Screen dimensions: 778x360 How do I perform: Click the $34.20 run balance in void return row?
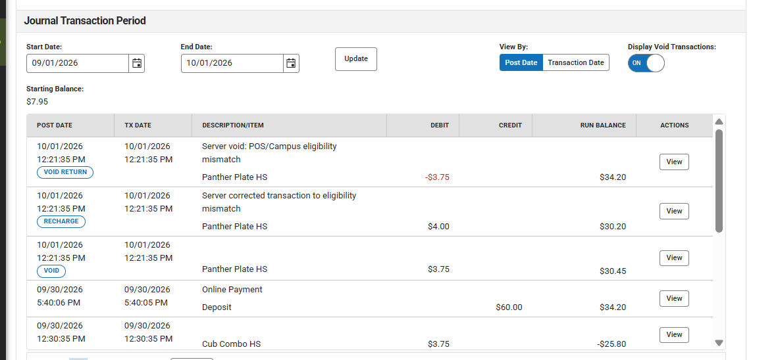(613, 177)
